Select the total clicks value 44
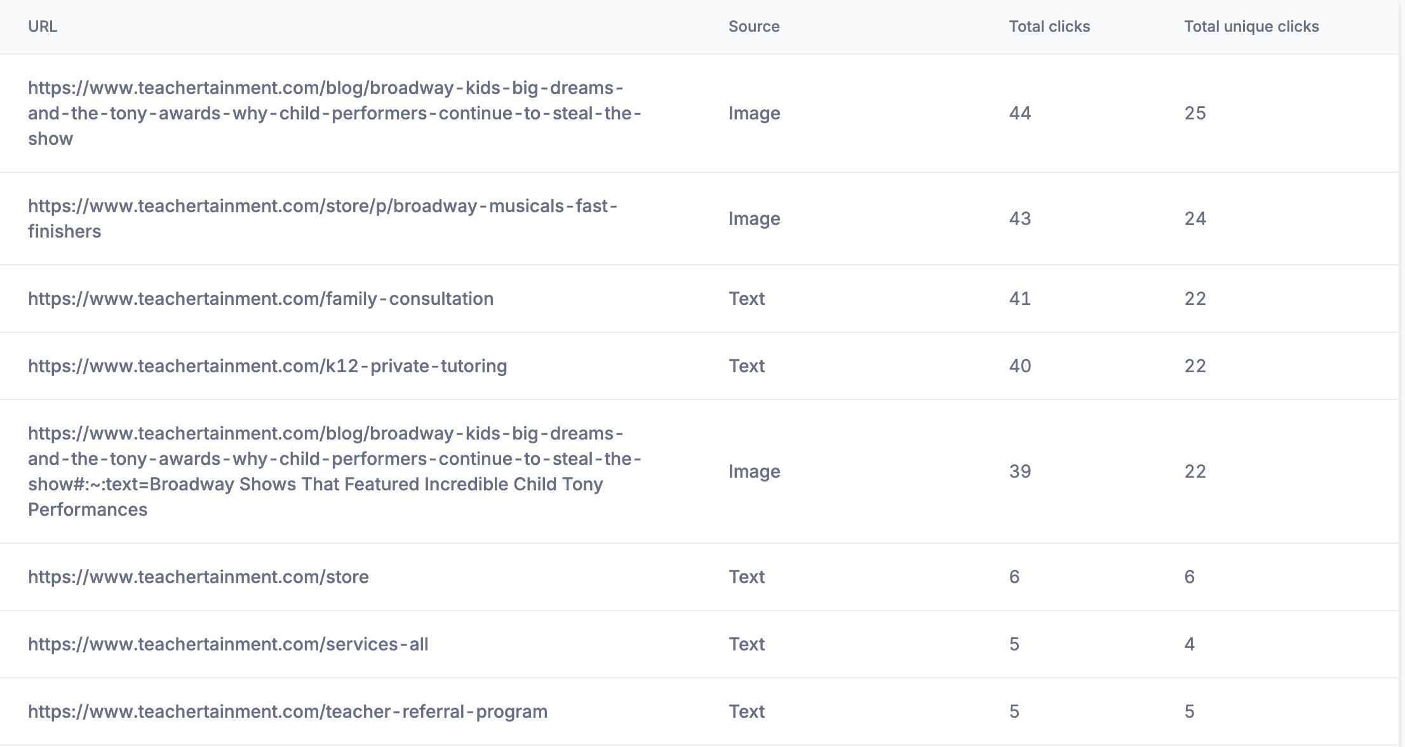 click(1020, 113)
